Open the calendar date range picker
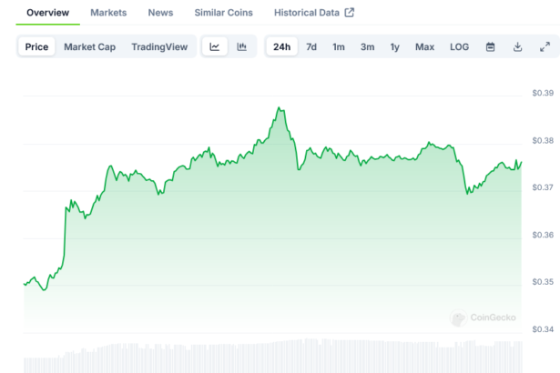Image resolution: width=560 pixels, height=373 pixels. coord(490,46)
